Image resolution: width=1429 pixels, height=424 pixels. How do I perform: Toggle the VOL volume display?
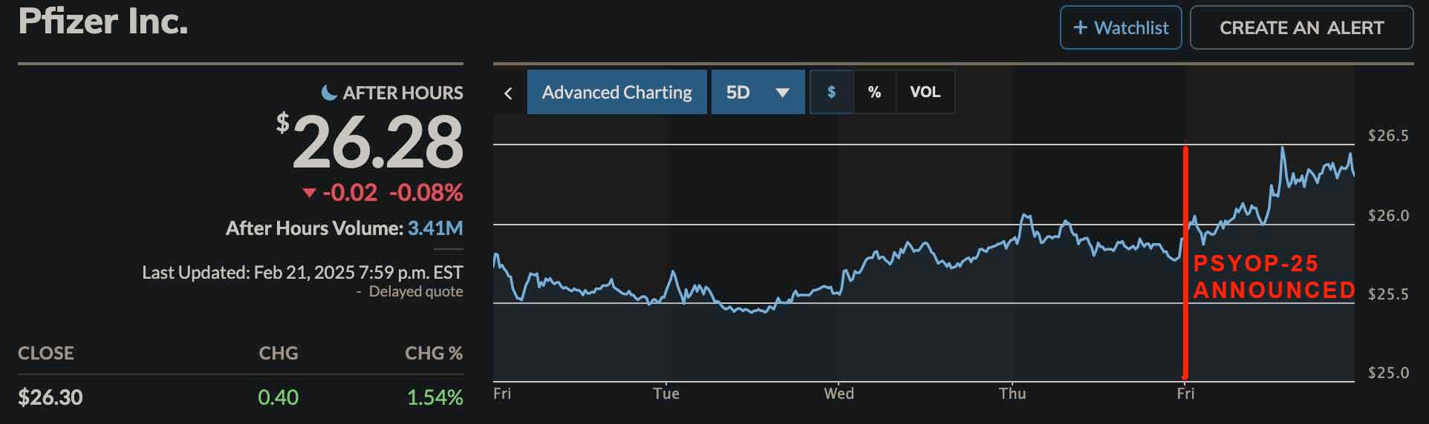point(925,92)
